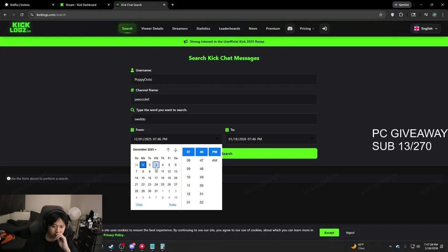The width and height of the screenshot is (448, 252).
Task: Open the JP profile avatar
Action: point(434,15)
